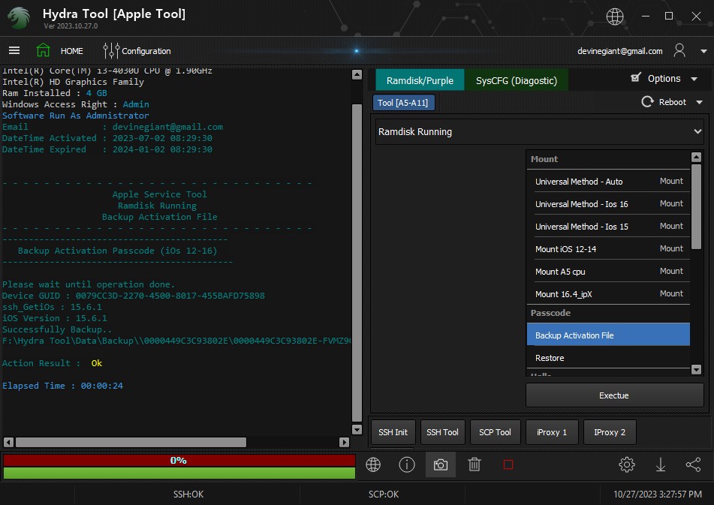714x505 pixels.
Task: Click the operation list scrollbar thumb
Action: pyautogui.click(x=696, y=207)
